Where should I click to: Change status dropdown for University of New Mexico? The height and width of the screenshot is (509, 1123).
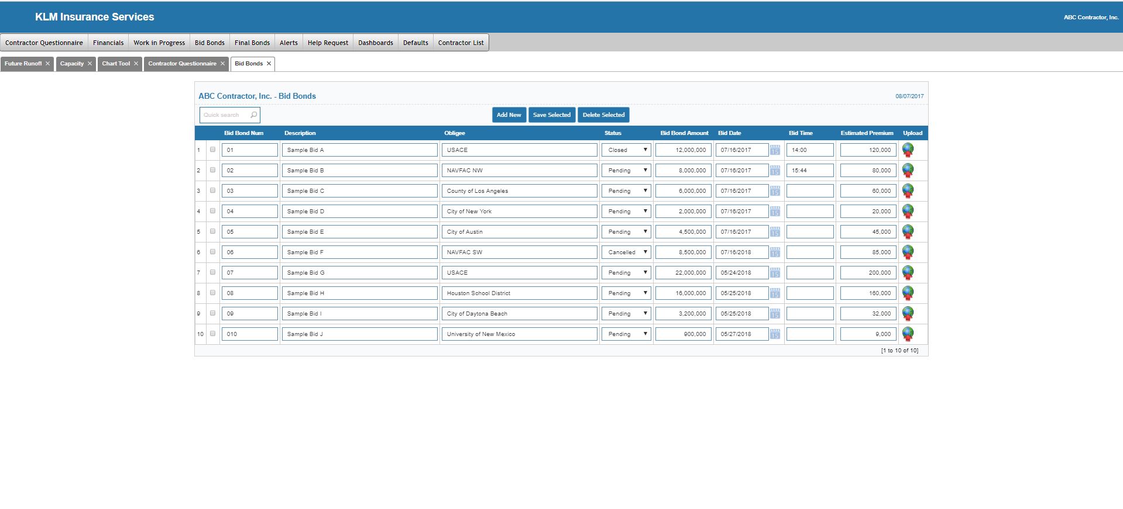coord(626,334)
